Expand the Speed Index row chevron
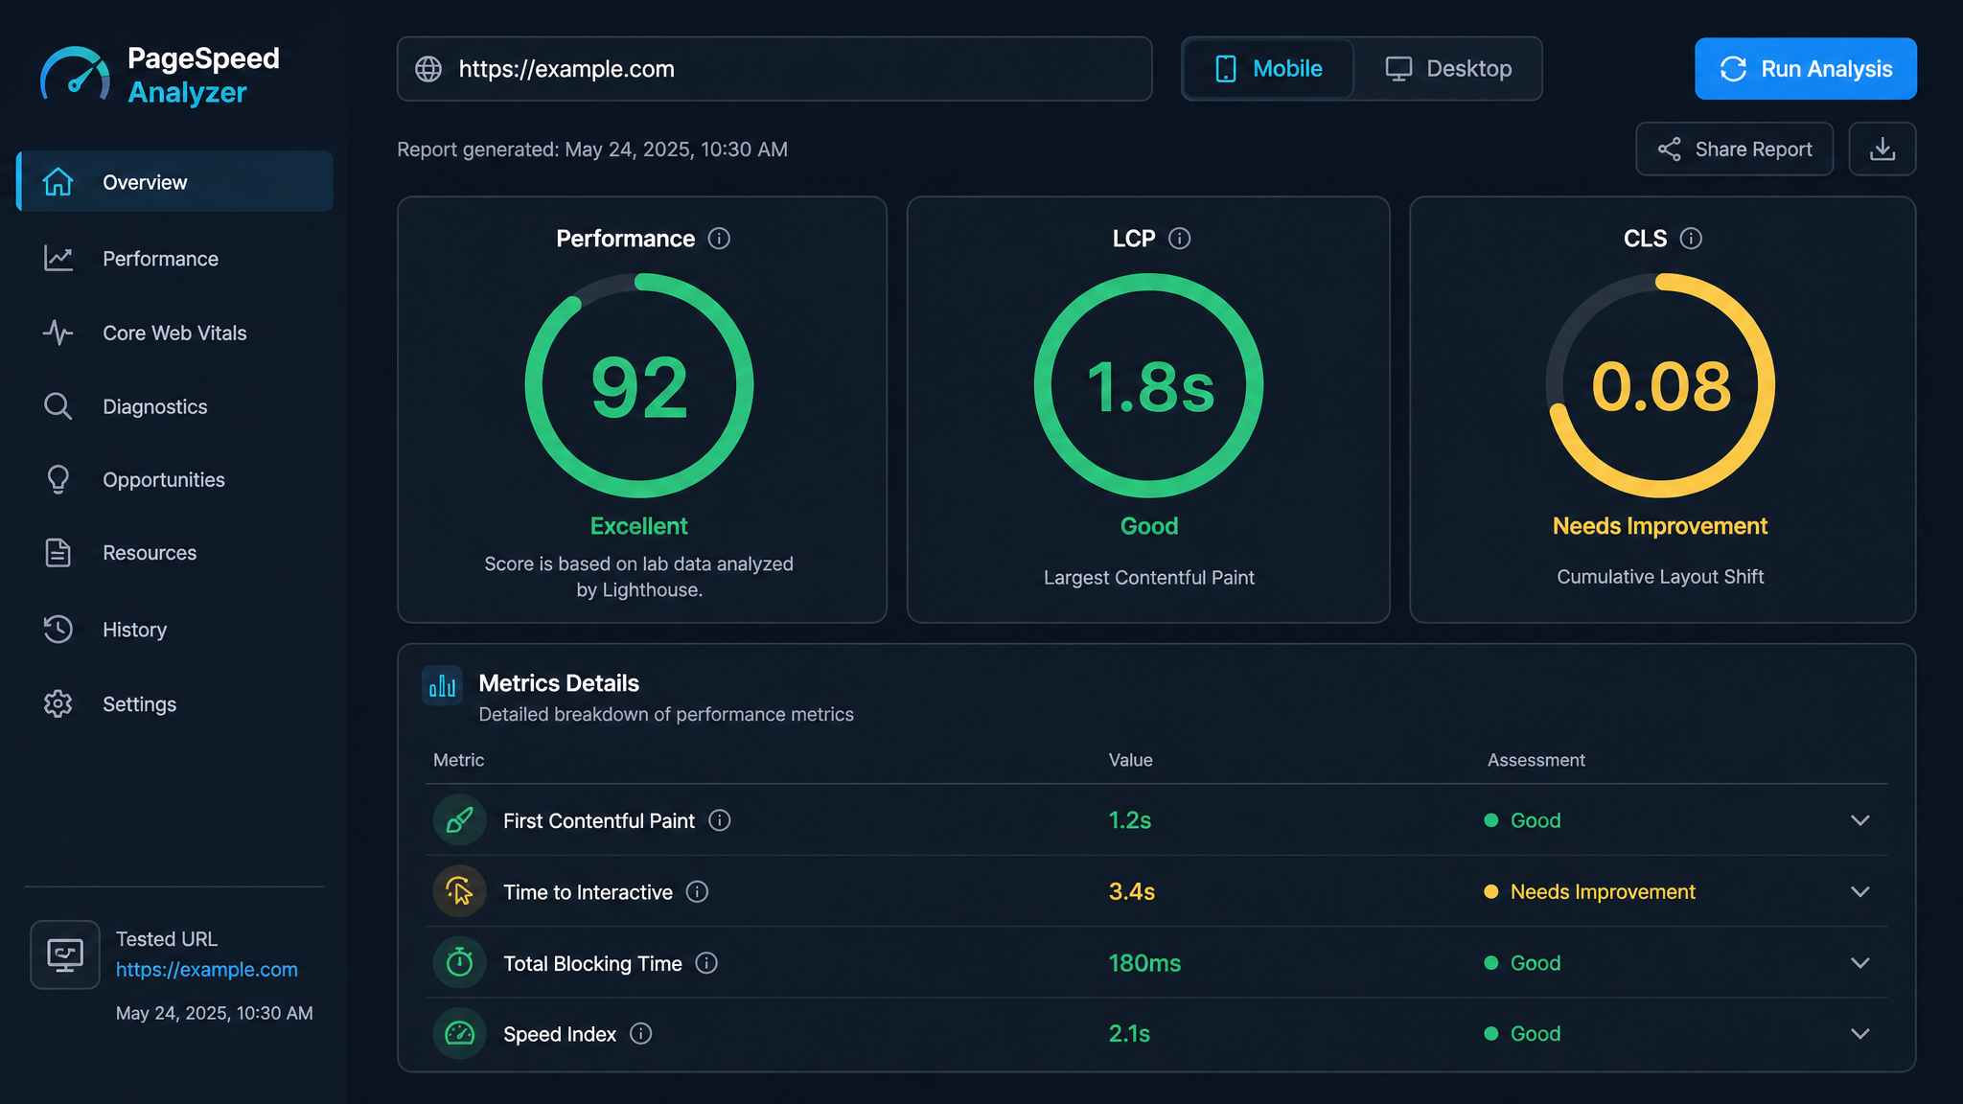Image resolution: width=1963 pixels, height=1104 pixels. (1860, 1033)
